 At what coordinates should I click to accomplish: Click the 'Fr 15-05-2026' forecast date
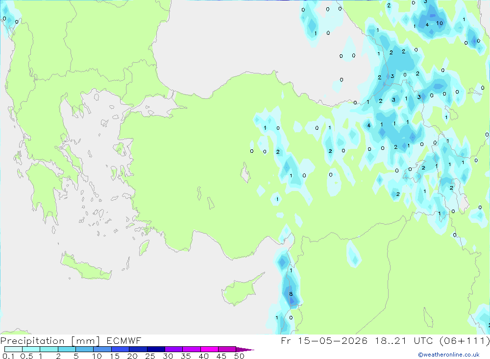[324, 340]
